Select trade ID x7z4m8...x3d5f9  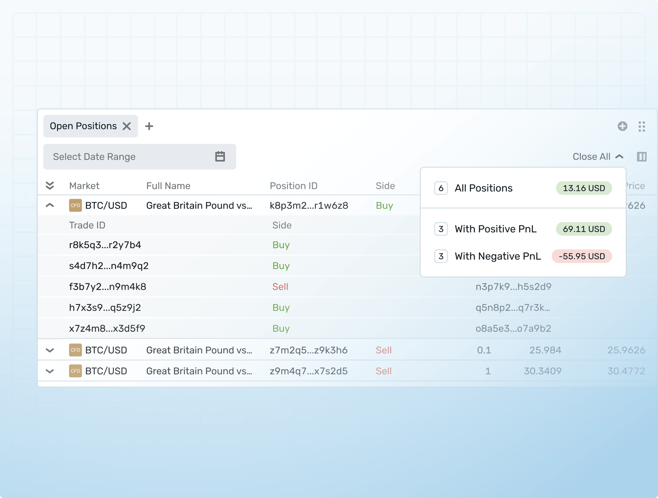click(x=107, y=328)
